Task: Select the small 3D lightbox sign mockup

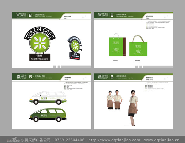Action: pos(75,48)
